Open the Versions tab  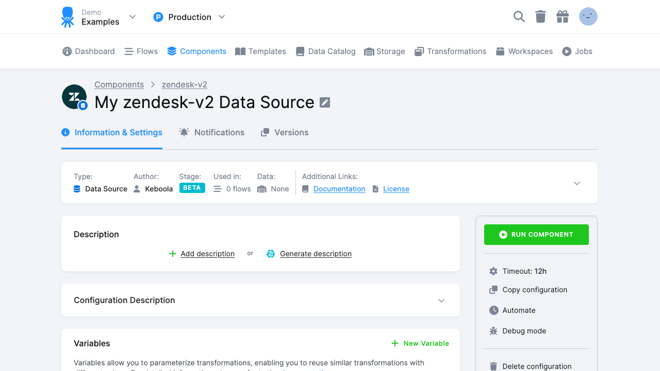coord(291,132)
